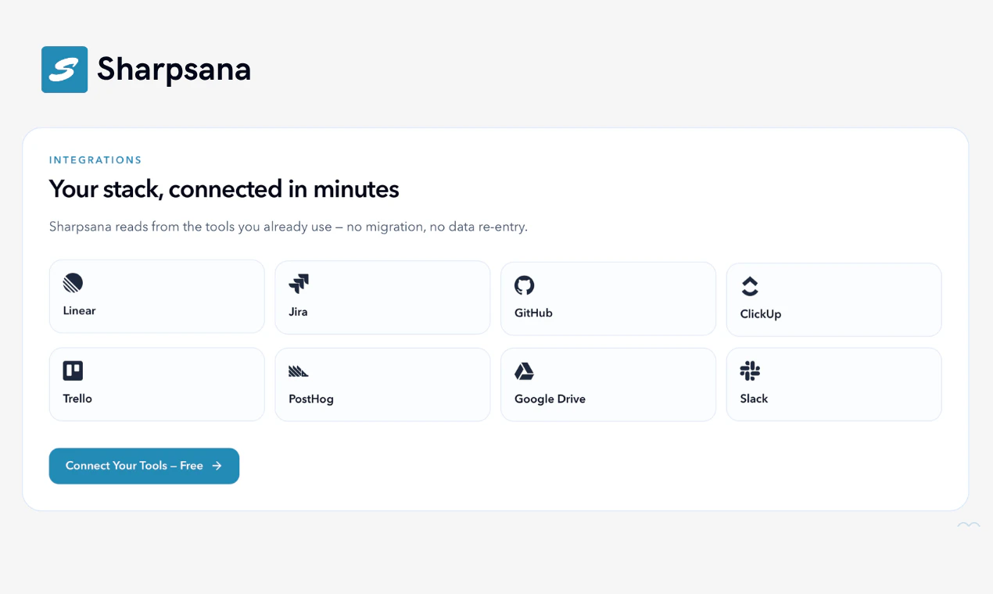
Task: Select the Trello board icon
Action: click(x=73, y=371)
